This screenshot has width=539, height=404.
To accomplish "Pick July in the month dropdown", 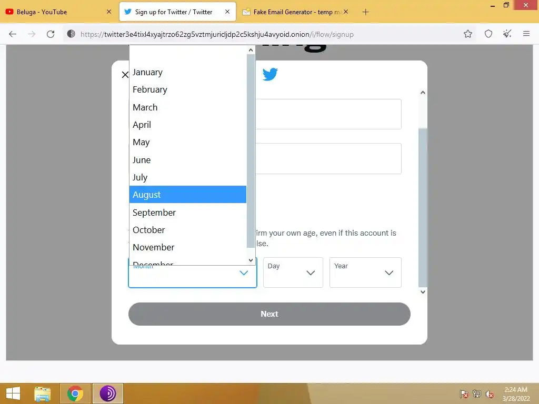I will tap(188, 177).
